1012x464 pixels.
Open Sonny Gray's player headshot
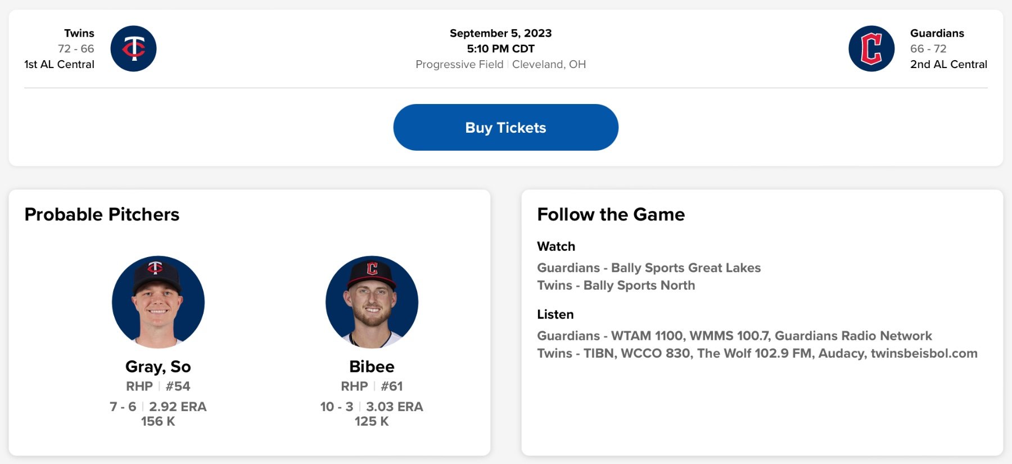click(158, 302)
